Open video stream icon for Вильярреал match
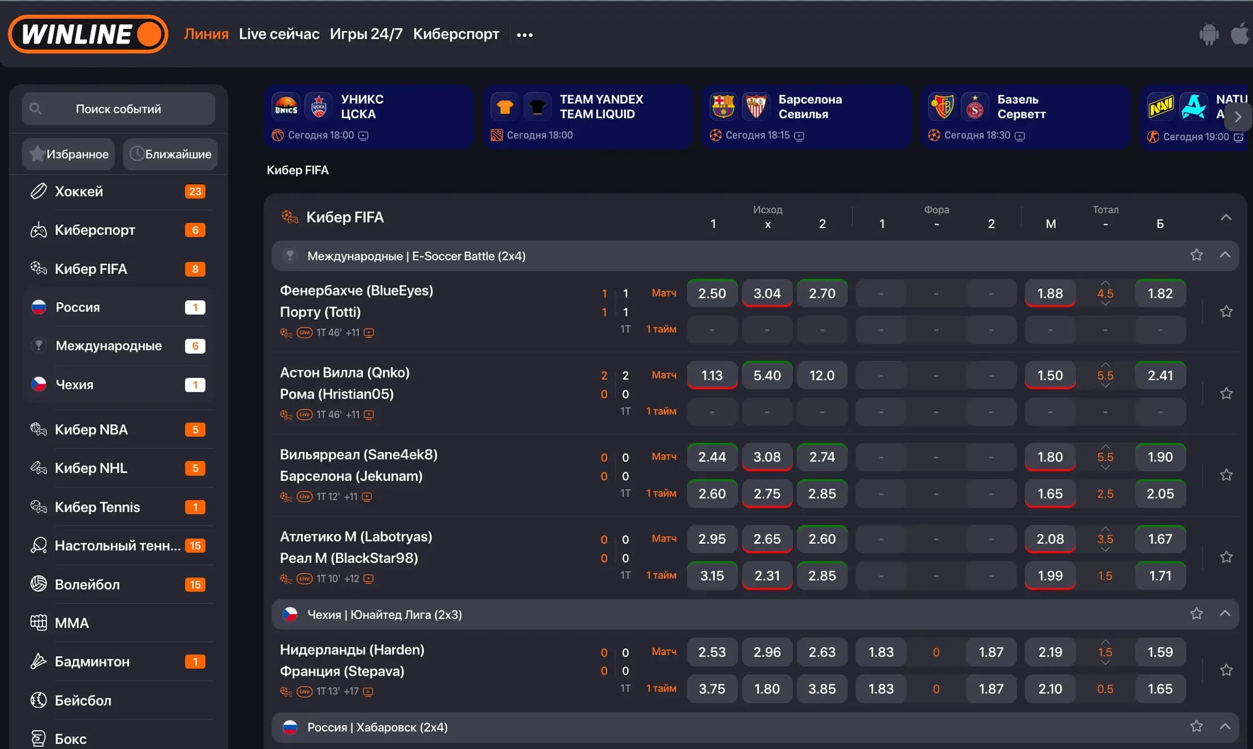 [x=367, y=497]
